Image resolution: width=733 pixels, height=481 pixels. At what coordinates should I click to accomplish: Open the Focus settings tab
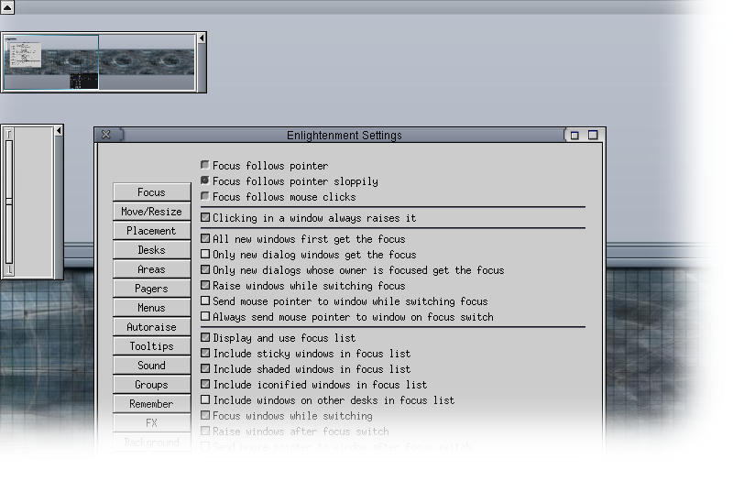(151, 192)
